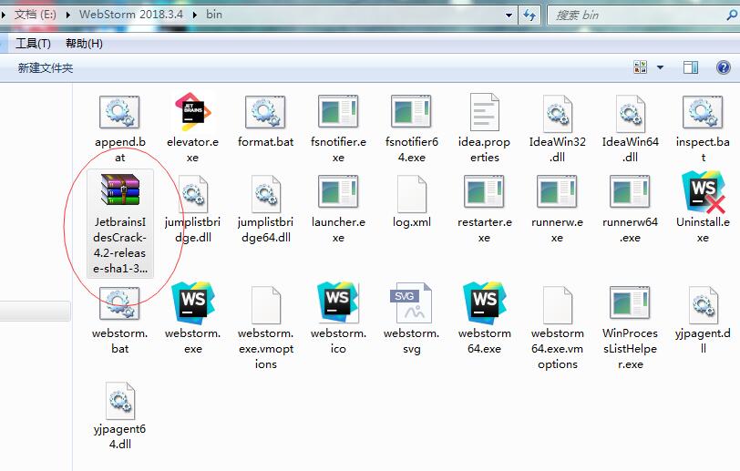Screen dimensions: 740x471
Task: Toggle the preview pane button
Action: click(x=691, y=67)
